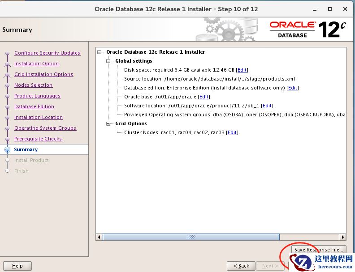Jump to Nodes Selection step

pyautogui.click(x=33, y=85)
